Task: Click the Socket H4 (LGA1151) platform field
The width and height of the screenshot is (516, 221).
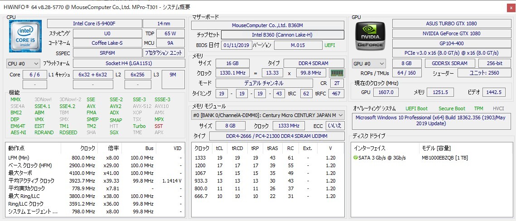Action: tap(129, 63)
